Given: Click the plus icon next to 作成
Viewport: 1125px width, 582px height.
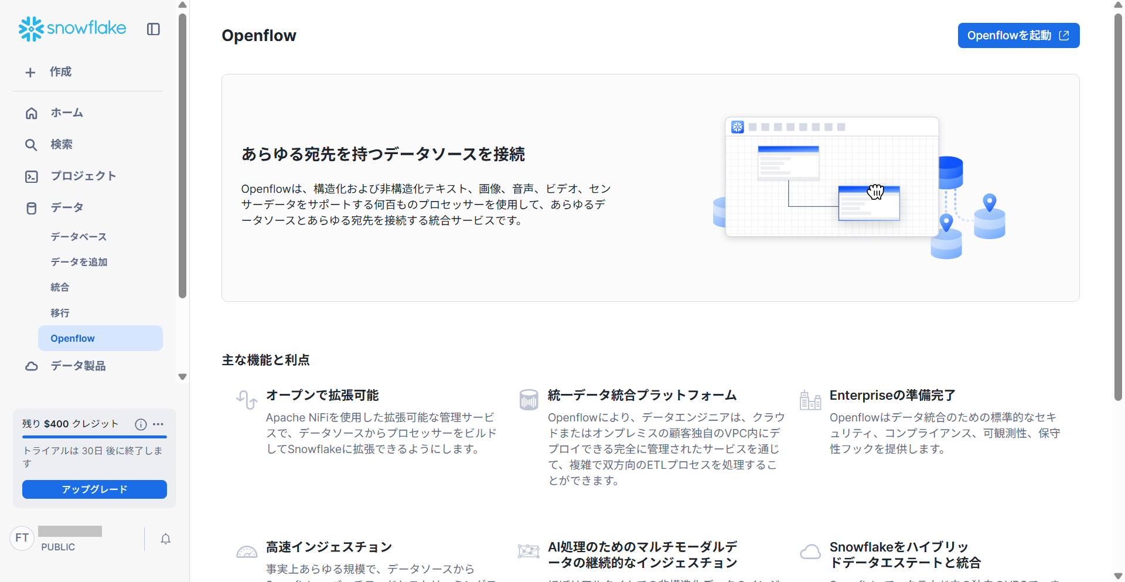Looking at the screenshot, I should pos(30,72).
